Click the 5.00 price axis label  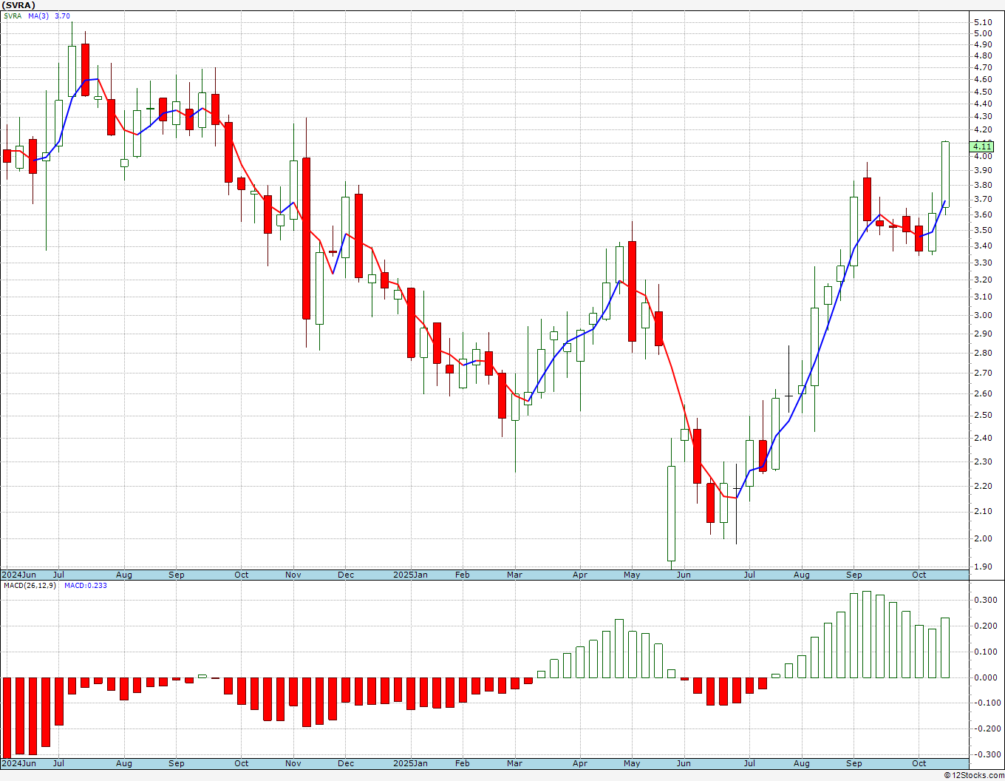click(983, 33)
